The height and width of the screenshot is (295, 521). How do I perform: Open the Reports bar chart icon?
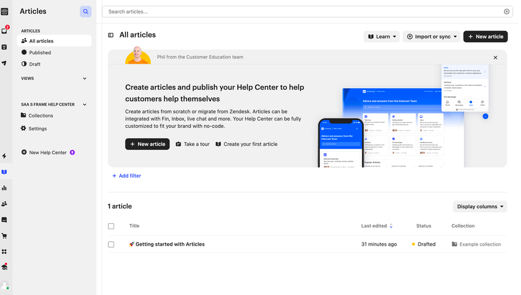point(4,188)
